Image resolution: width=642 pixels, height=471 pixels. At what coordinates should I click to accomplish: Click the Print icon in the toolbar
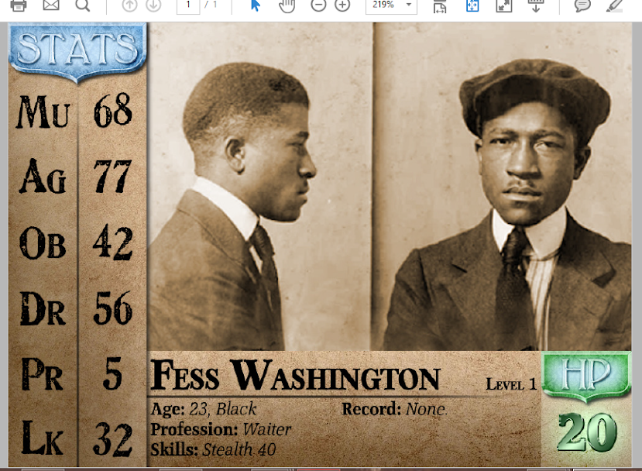point(19,5)
